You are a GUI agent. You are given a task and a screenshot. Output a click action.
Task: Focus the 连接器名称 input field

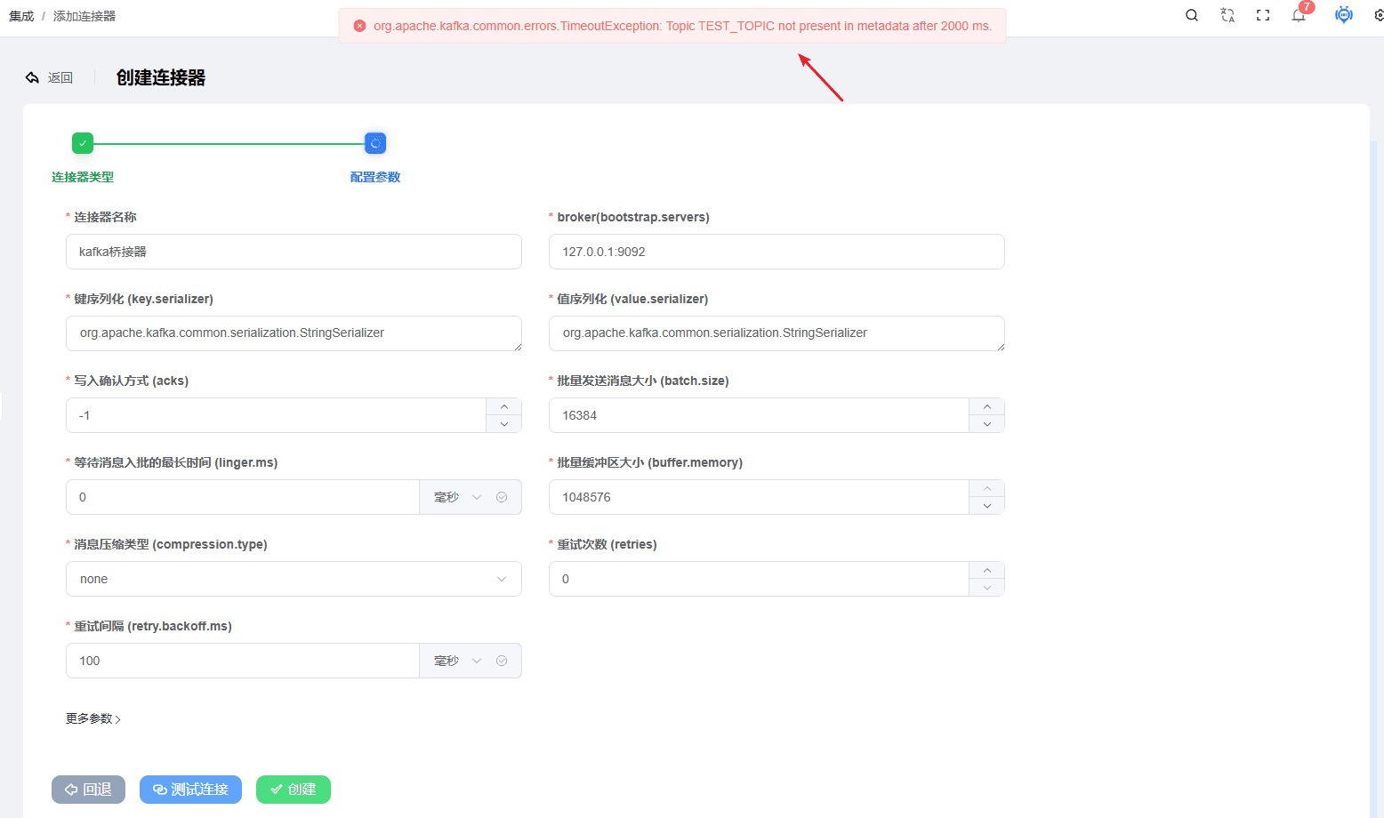pyautogui.click(x=294, y=252)
